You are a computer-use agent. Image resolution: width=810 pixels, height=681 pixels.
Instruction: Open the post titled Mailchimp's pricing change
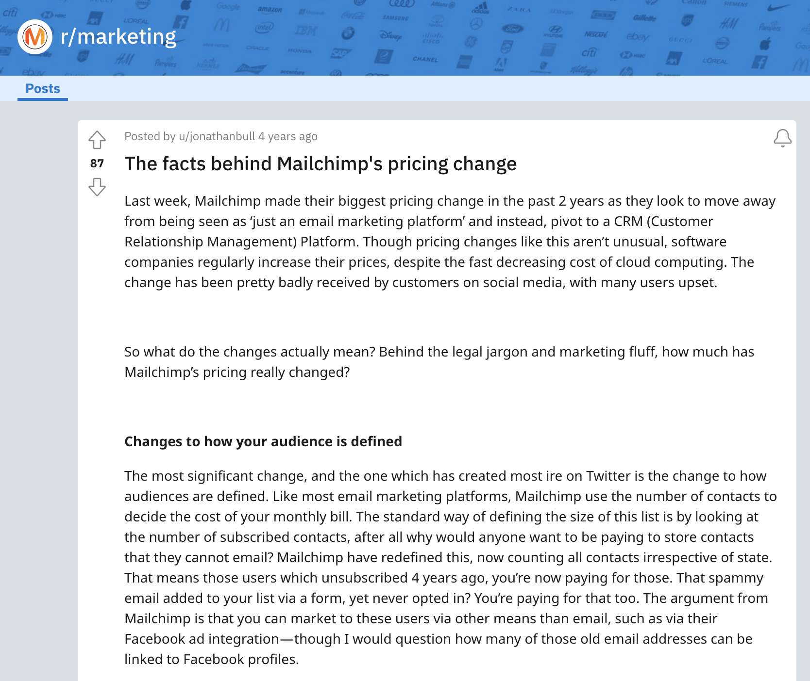click(x=321, y=163)
